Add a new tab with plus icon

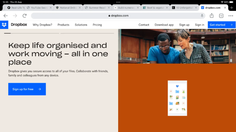pos(232,8)
